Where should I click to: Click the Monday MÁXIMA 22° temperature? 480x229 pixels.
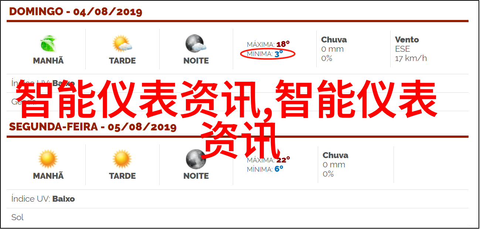click(268, 160)
